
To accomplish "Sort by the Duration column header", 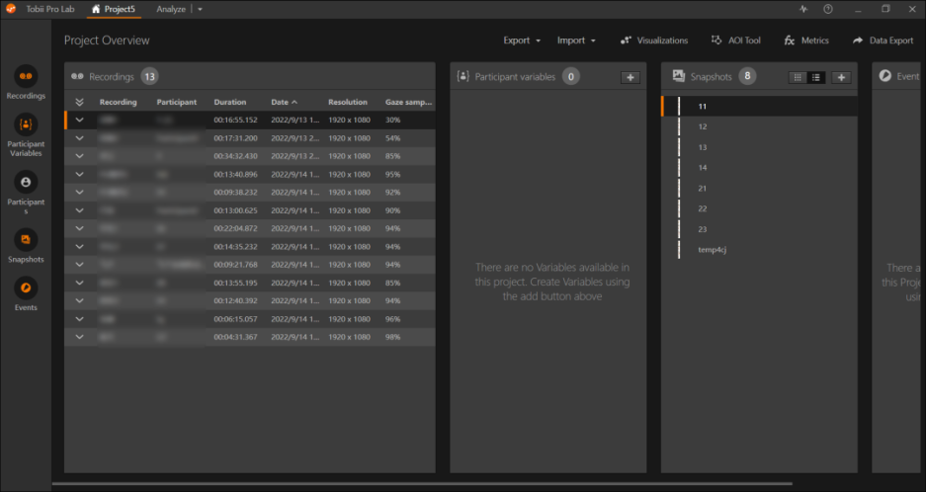I will point(229,102).
